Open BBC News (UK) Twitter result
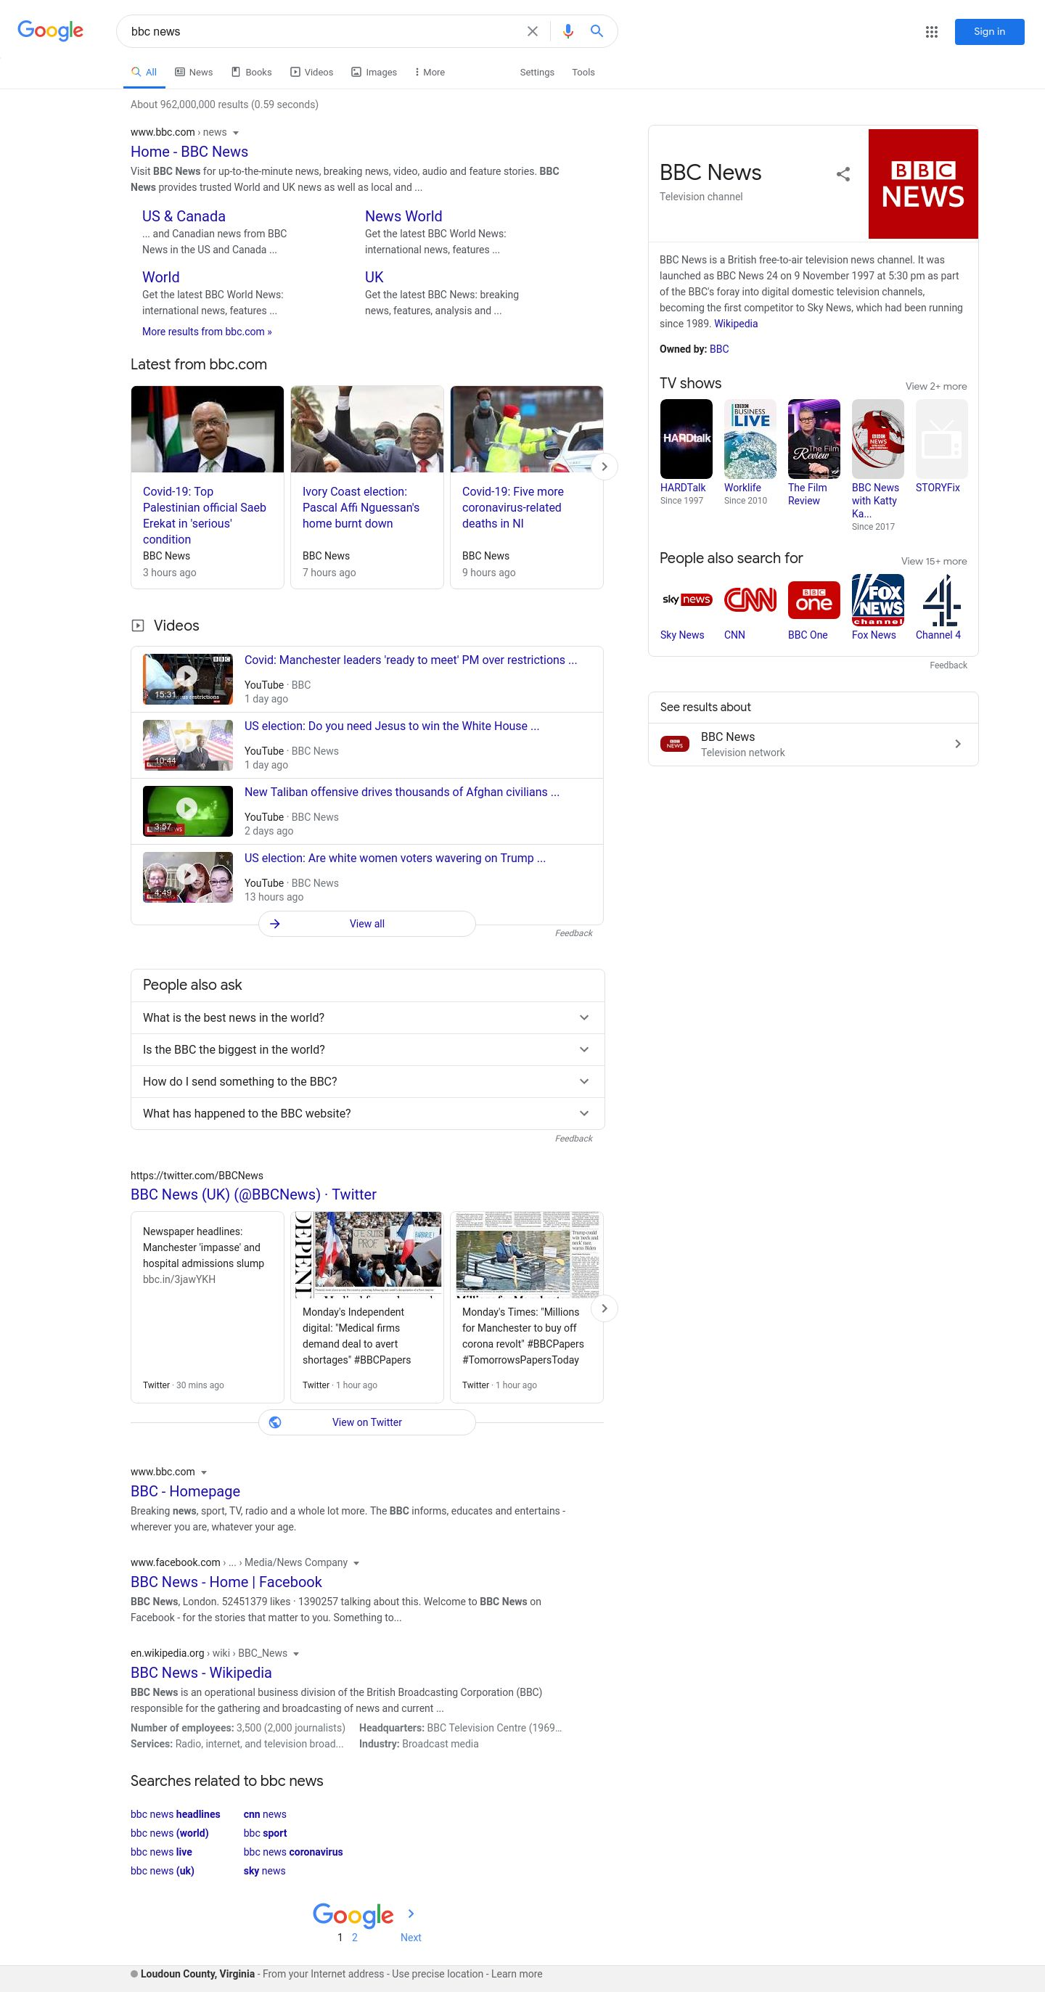The image size is (1045, 1992). click(254, 1194)
